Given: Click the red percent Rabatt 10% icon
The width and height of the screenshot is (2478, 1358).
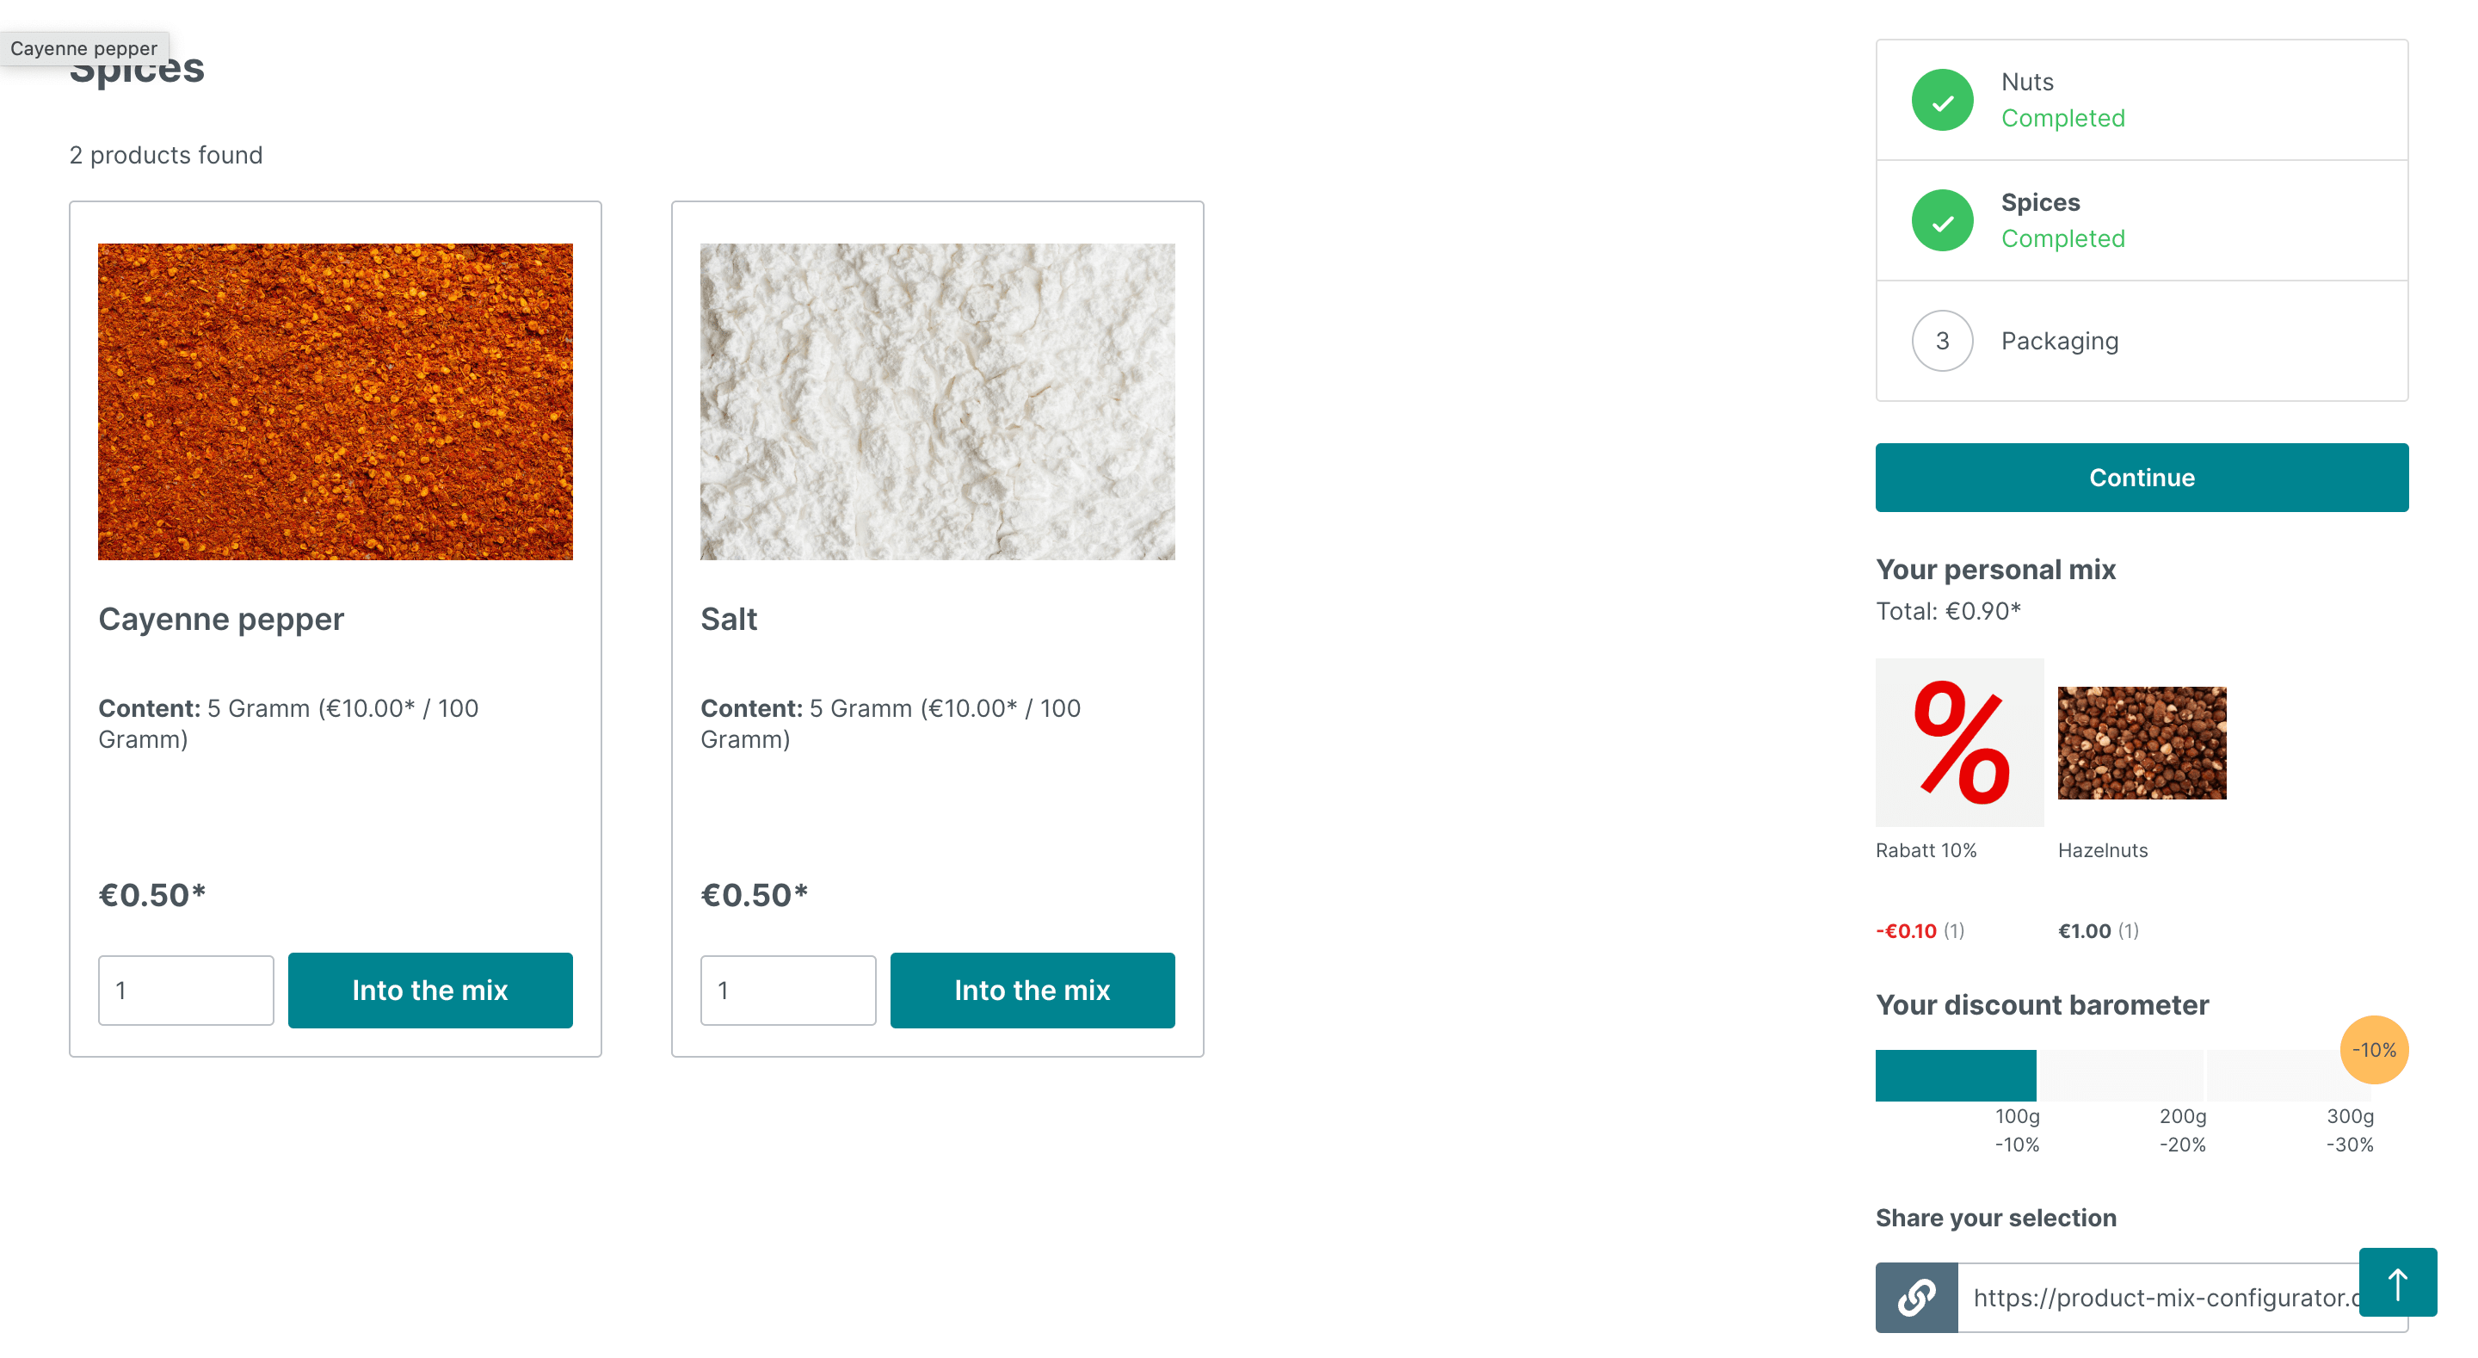Looking at the screenshot, I should (x=1958, y=742).
